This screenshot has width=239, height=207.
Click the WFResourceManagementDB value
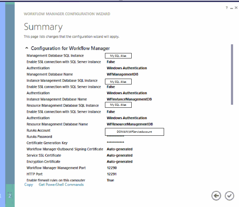130,124
